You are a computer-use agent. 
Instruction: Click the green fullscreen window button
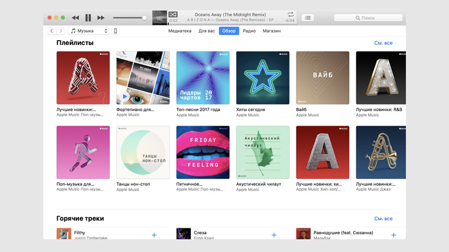point(63,18)
